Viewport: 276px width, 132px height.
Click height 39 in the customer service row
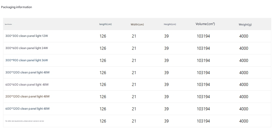click(x=166, y=121)
